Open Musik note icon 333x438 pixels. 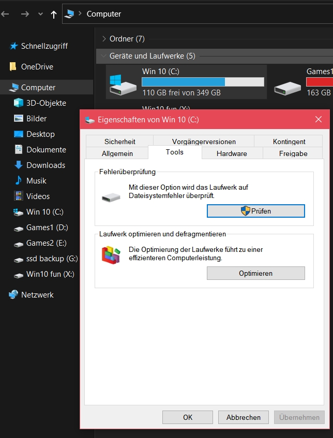point(19,180)
